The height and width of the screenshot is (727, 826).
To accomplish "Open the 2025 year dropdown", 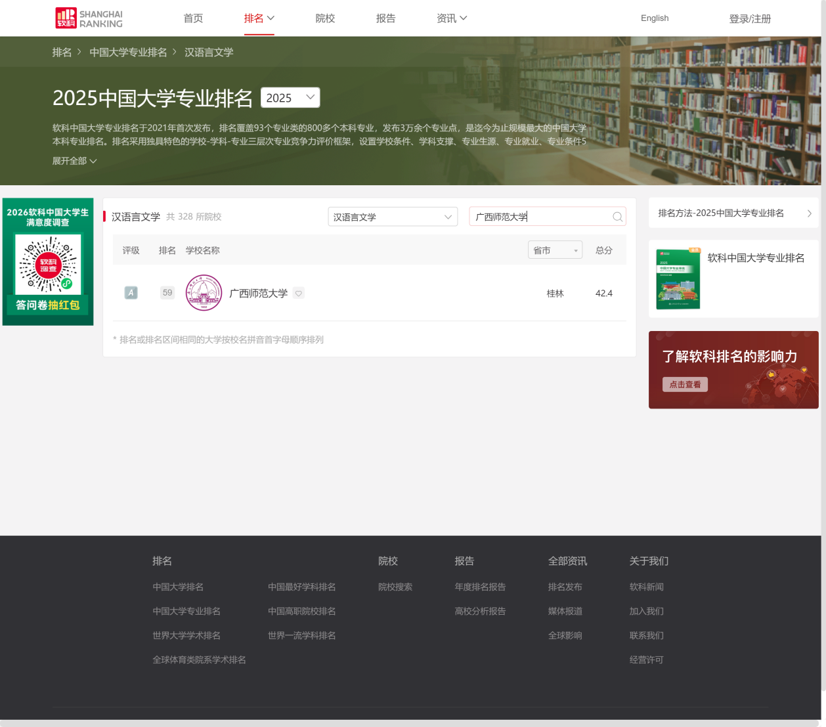I will point(290,98).
